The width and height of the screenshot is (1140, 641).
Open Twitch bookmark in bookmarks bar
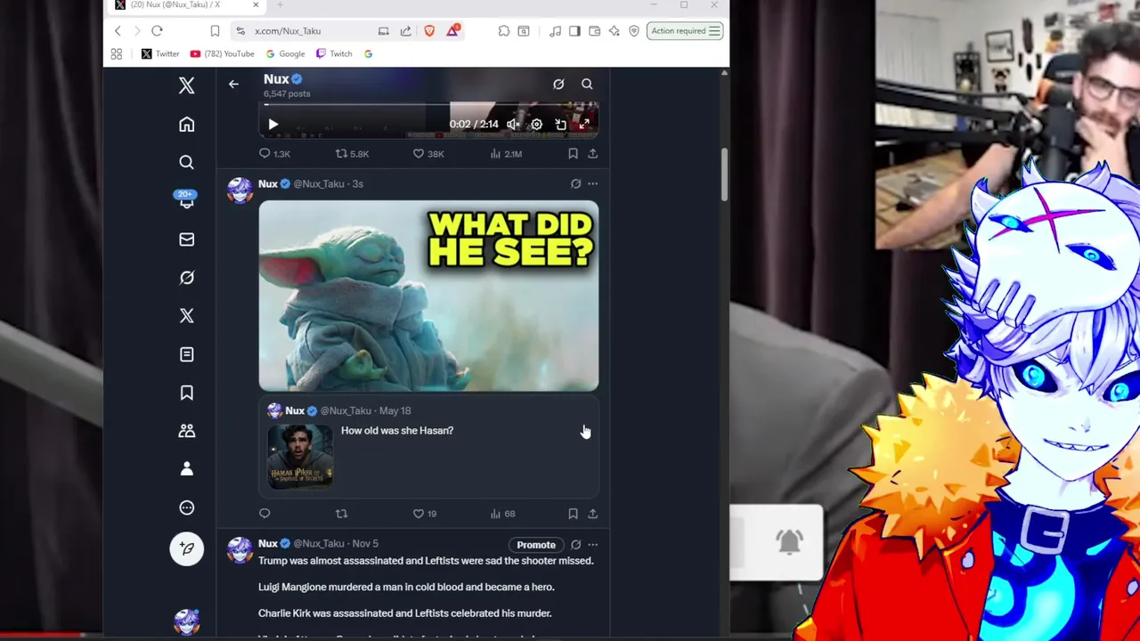tap(334, 54)
